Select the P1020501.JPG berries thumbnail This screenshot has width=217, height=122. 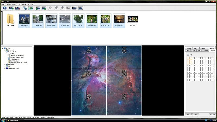[x=106, y=20]
